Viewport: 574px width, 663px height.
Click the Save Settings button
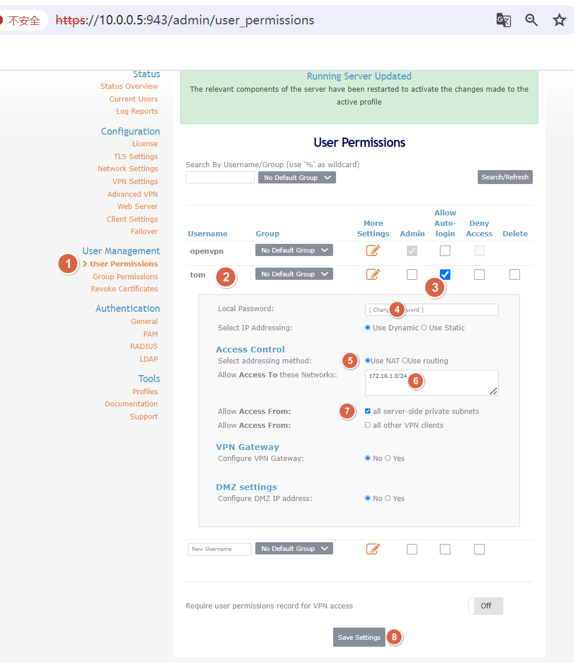[359, 637]
